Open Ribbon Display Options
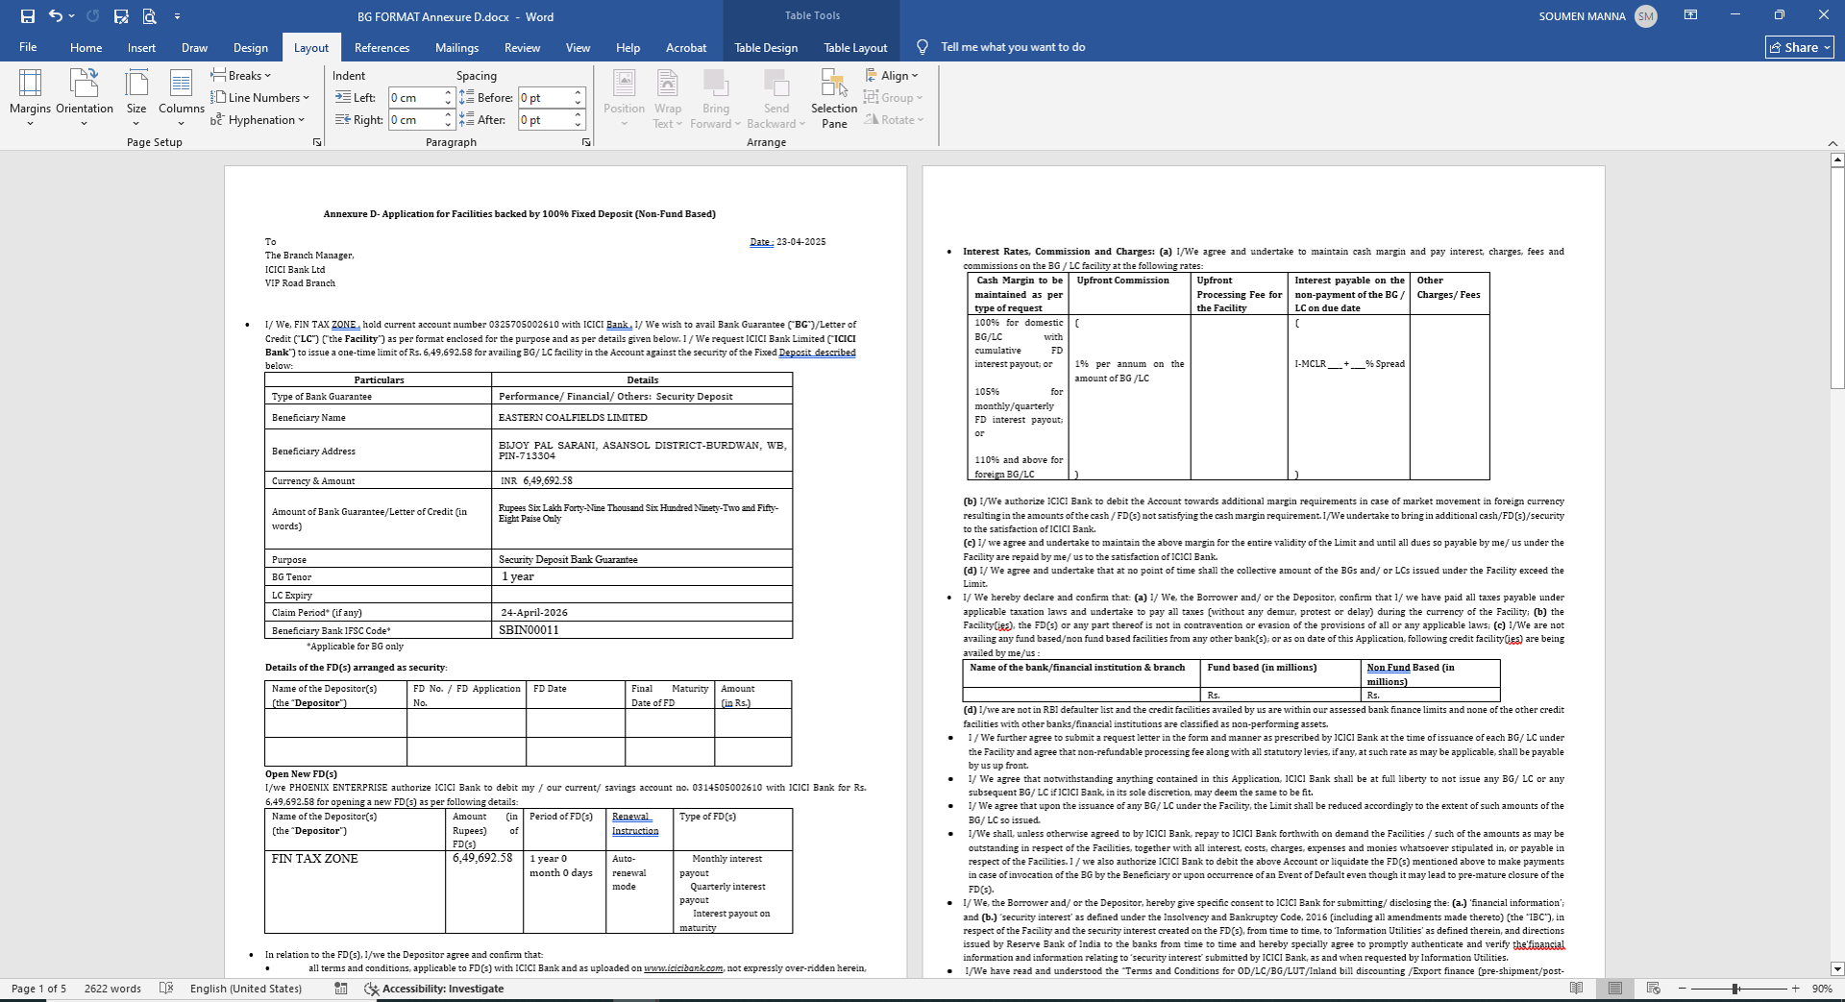Viewport: 1845px width, 1002px height. tap(1690, 15)
